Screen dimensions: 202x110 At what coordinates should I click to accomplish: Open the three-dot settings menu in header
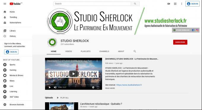pyautogui.click(x=182, y=4)
